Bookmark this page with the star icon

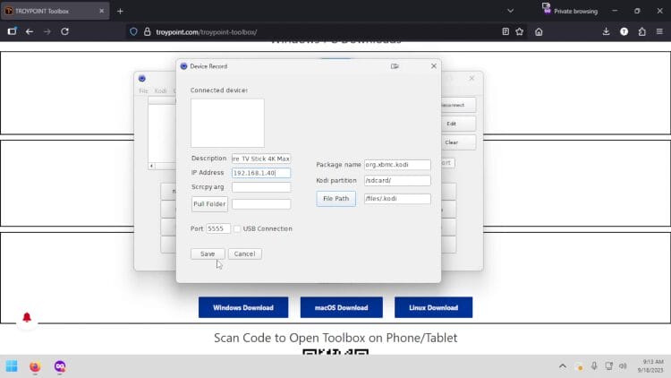519,31
